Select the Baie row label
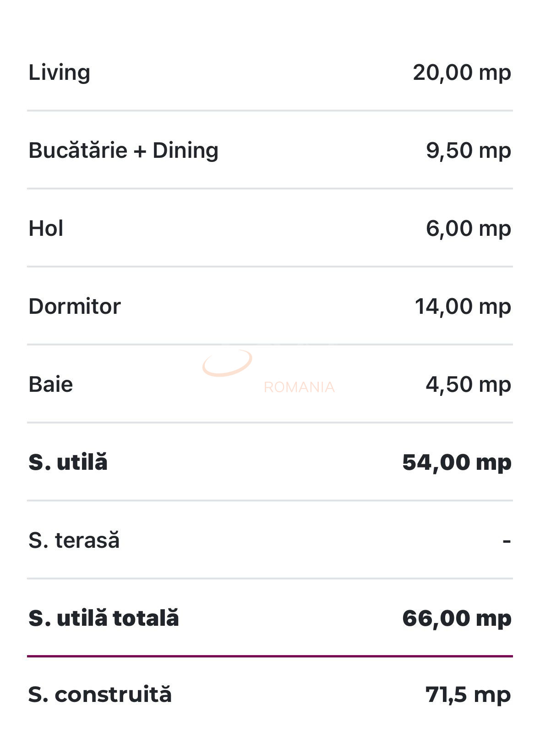 (51, 384)
